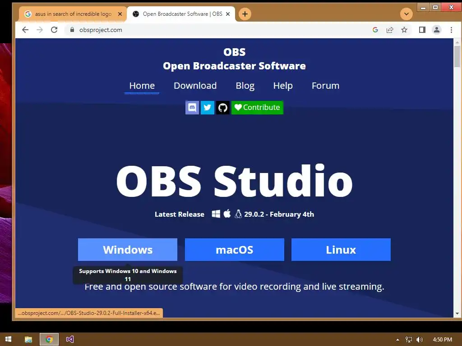Open the Help nav item
The height and width of the screenshot is (346, 462).
(283, 86)
